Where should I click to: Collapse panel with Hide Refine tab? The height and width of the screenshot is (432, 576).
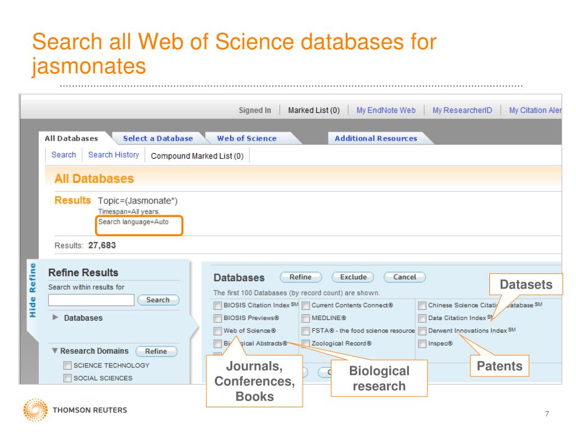click(x=33, y=290)
